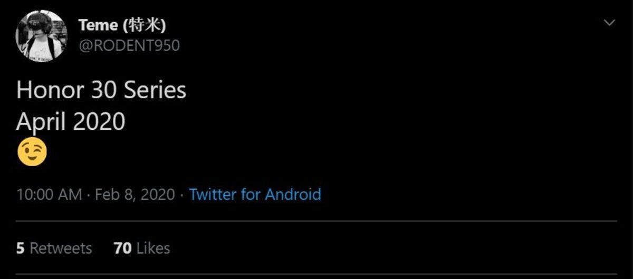Screen dimensions: 633x279
Task: Click the @RODENT950 handle
Action: (x=129, y=46)
